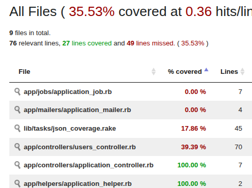Click 35.53% in the page heading

click(91, 12)
